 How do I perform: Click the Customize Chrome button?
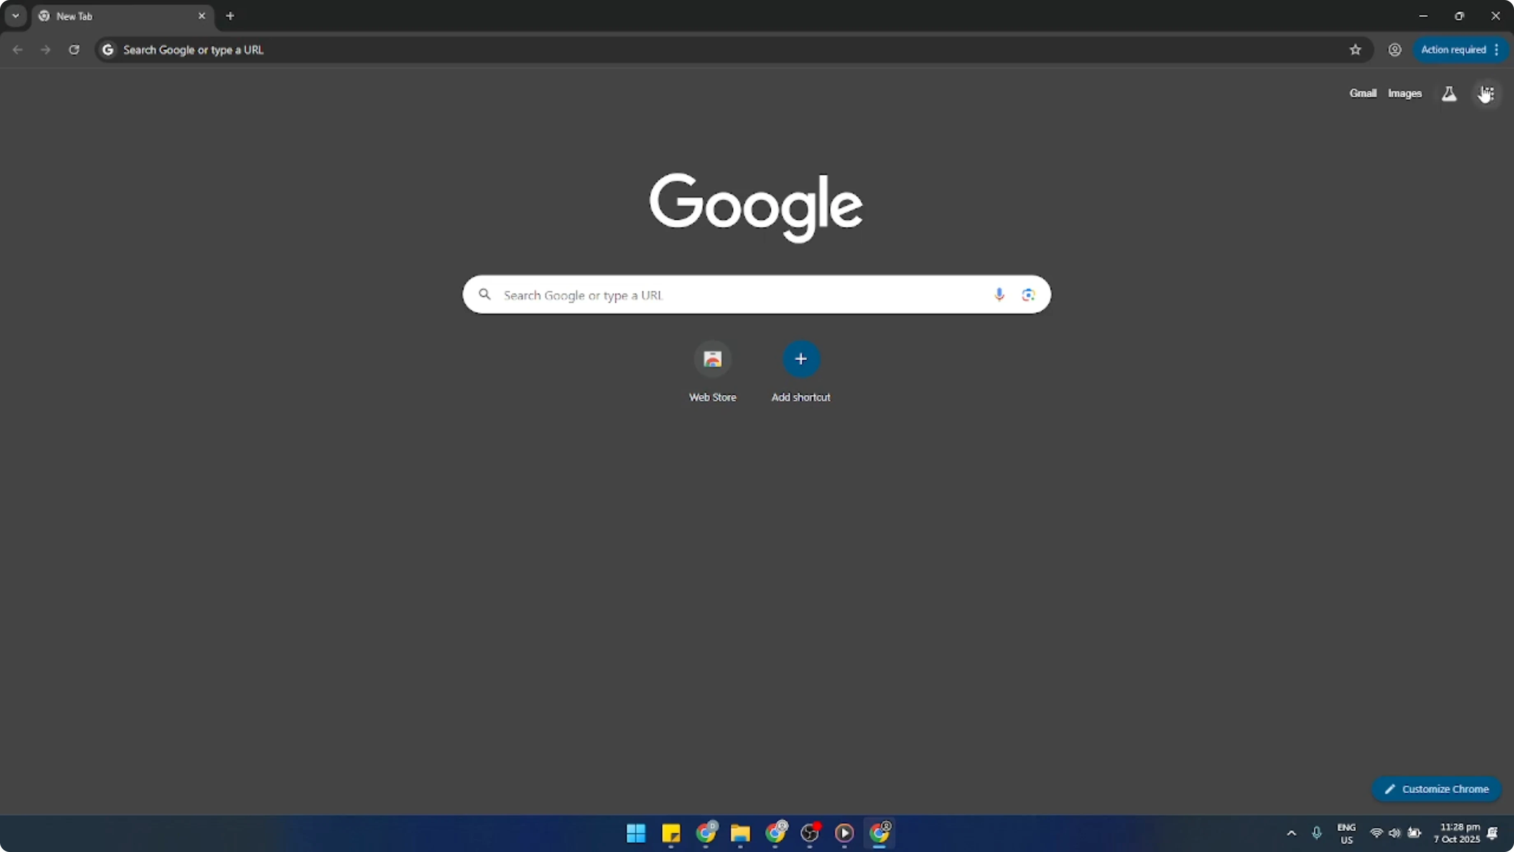point(1436,789)
